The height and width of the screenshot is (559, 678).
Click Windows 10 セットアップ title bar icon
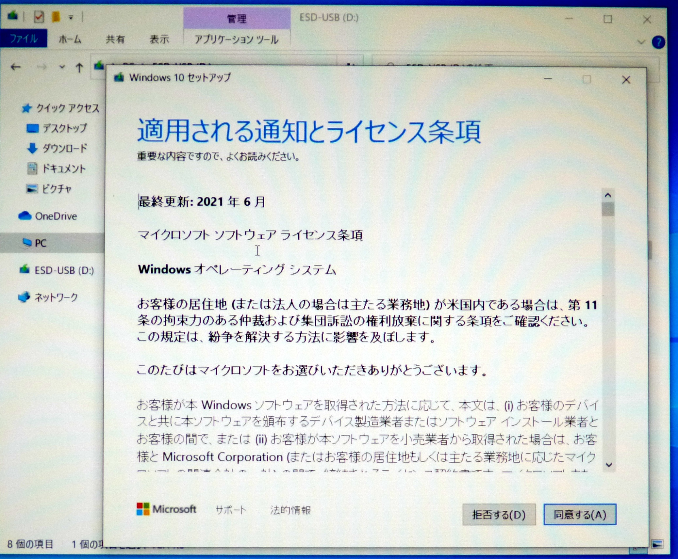pos(119,77)
